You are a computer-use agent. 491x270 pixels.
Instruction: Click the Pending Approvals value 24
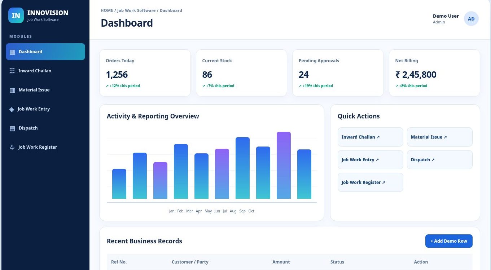tap(304, 75)
